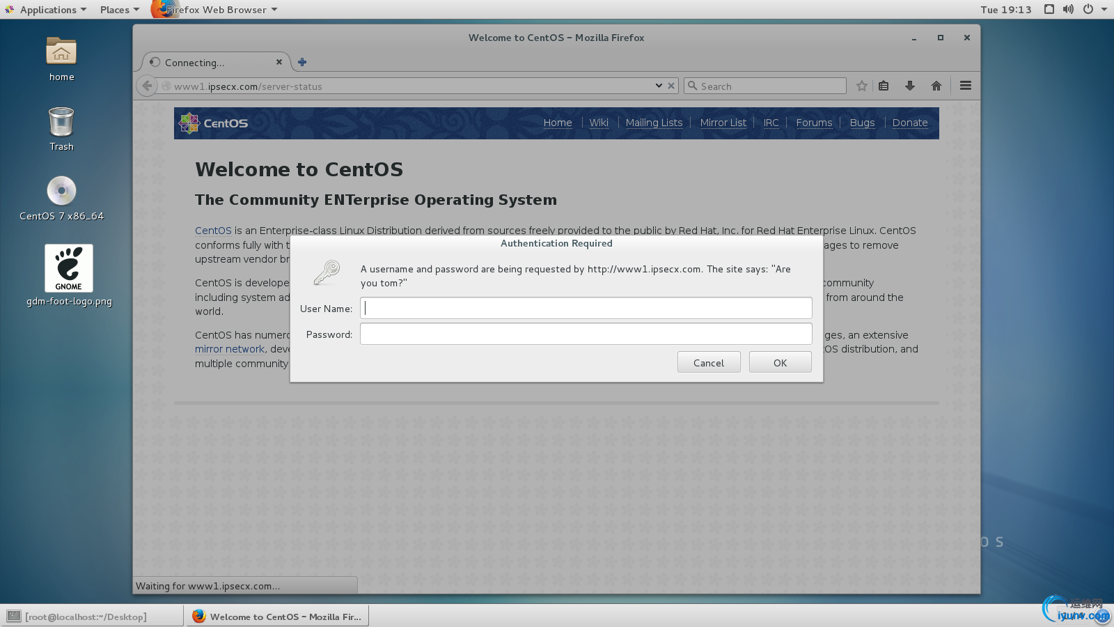Click the CentOS link in the first paragraph

(213, 231)
